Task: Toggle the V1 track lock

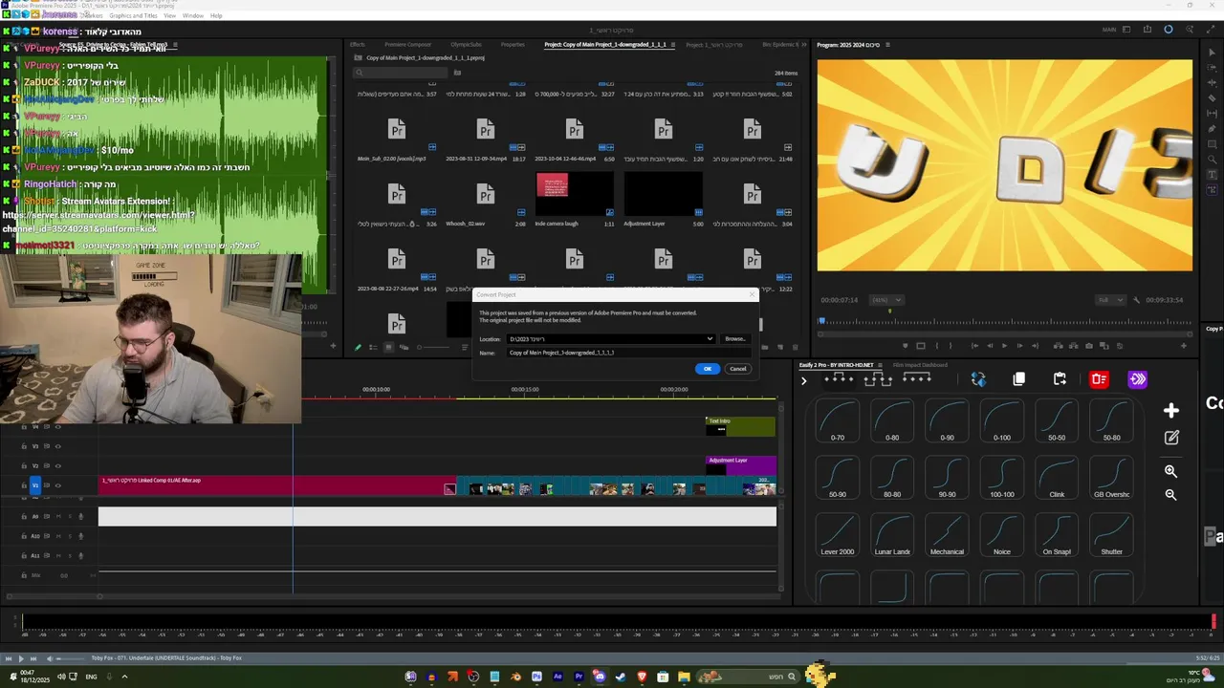Action: [24, 485]
